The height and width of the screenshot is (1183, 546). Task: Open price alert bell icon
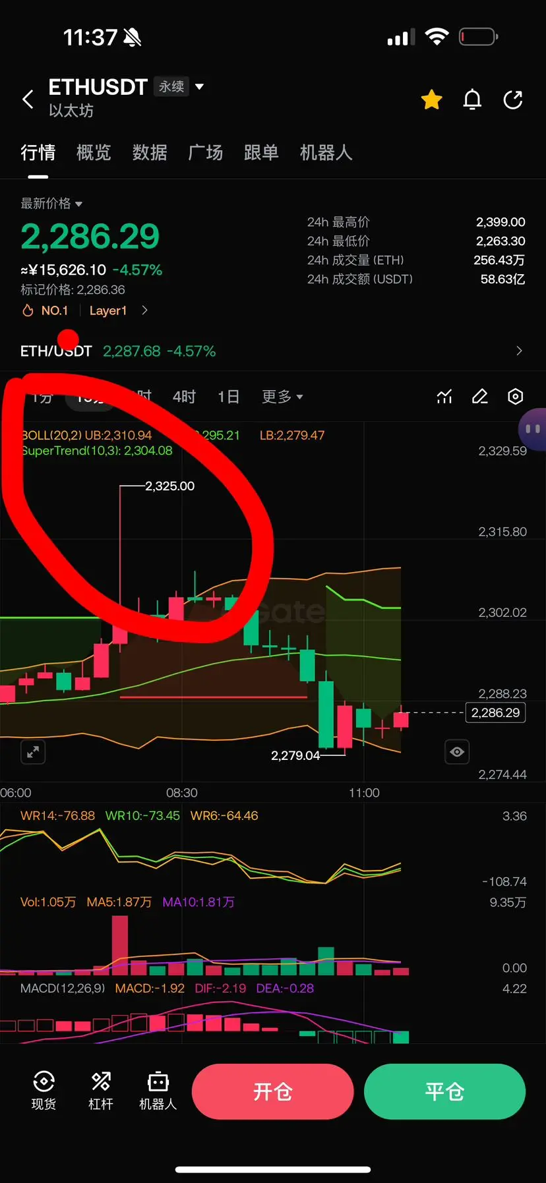click(472, 100)
